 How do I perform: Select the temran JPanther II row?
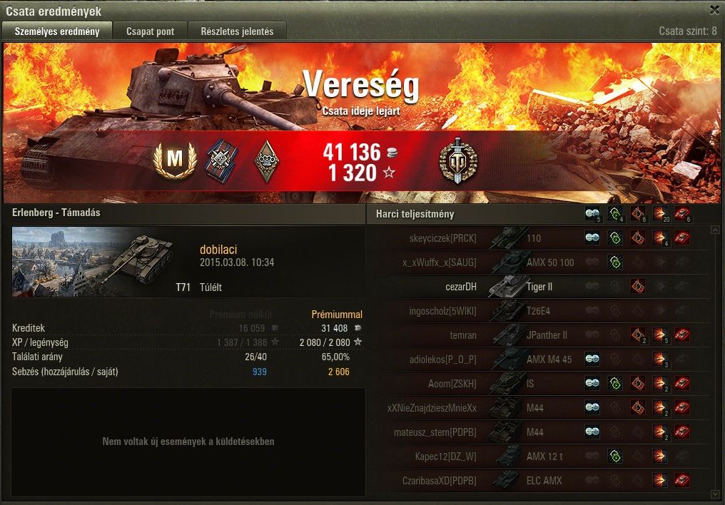(x=541, y=335)
